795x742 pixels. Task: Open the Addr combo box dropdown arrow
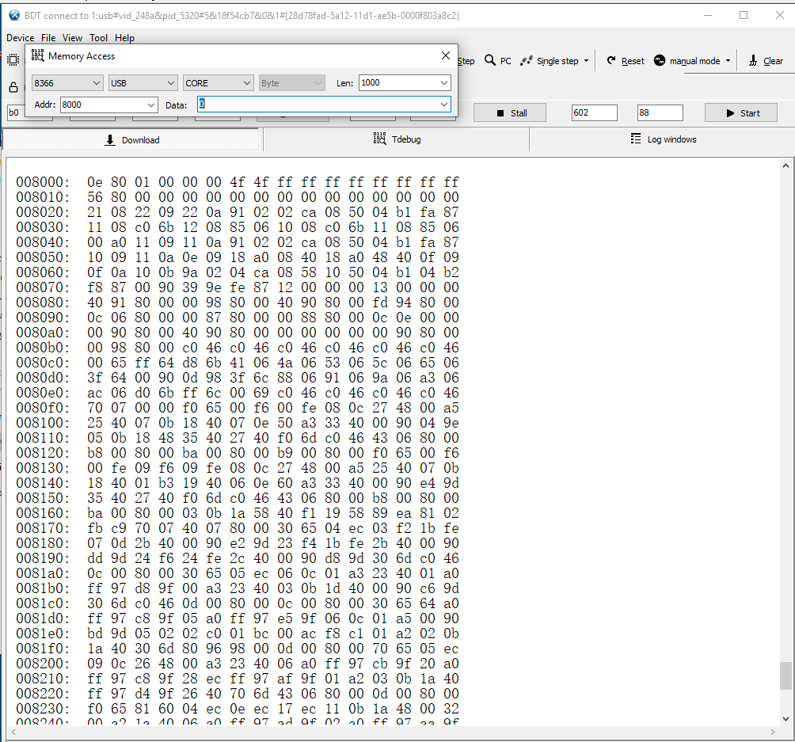pyautogui.click(x=151, y=105)
